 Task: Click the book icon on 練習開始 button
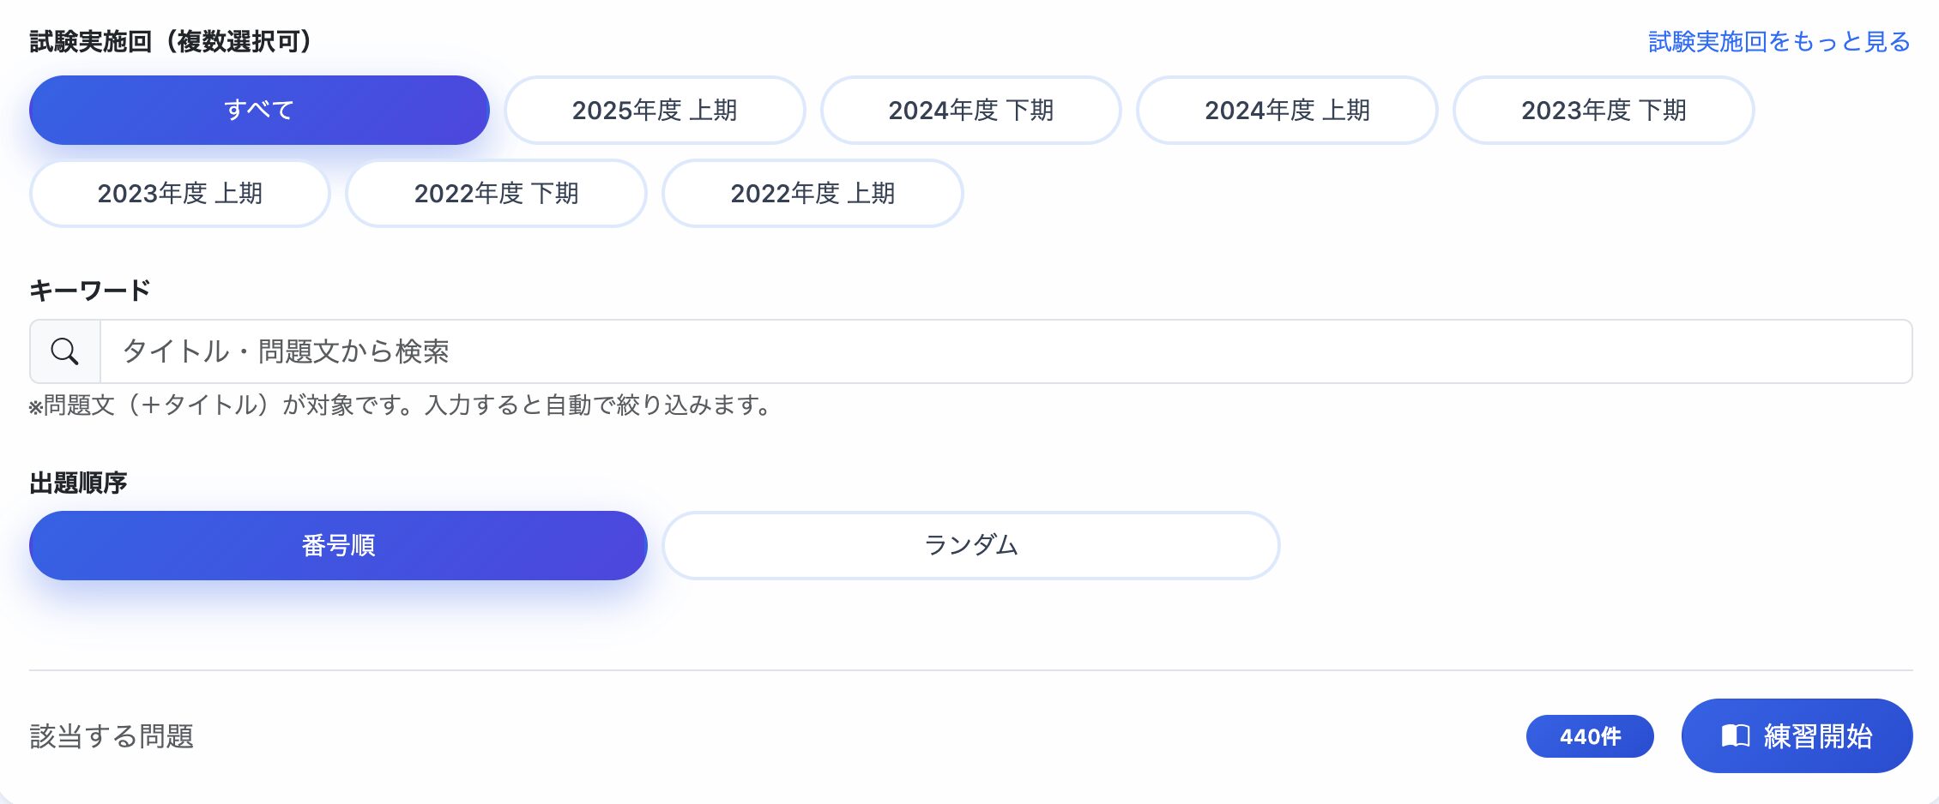tap(1735, 735)
